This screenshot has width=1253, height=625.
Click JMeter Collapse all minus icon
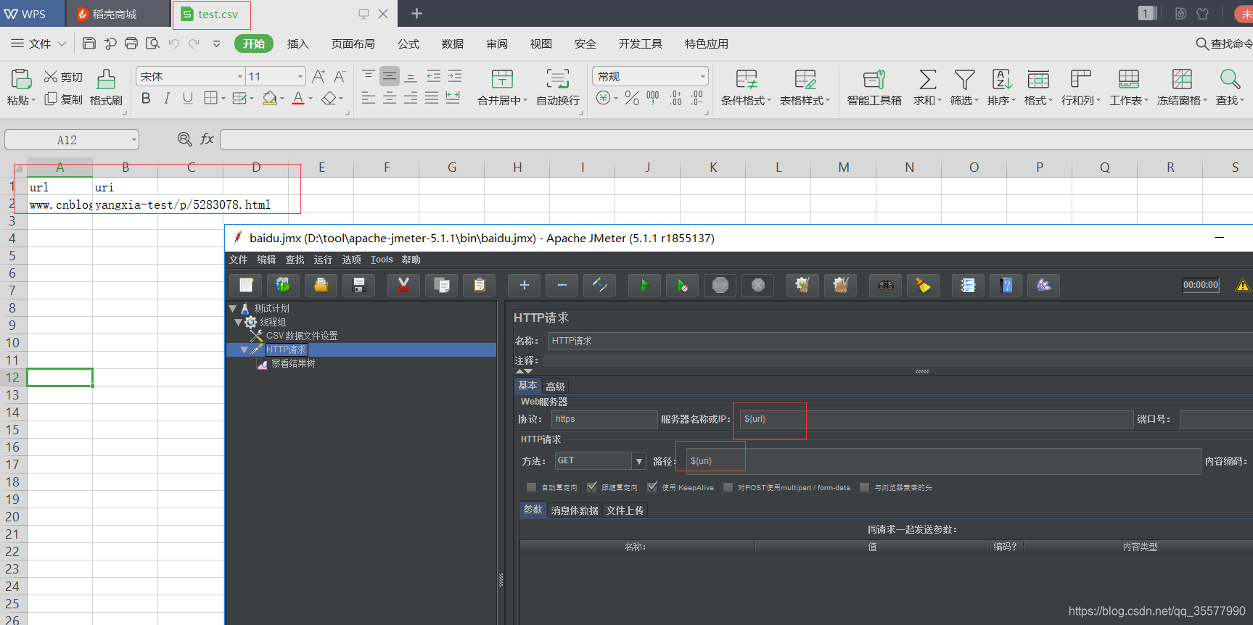tap(562, 285)
